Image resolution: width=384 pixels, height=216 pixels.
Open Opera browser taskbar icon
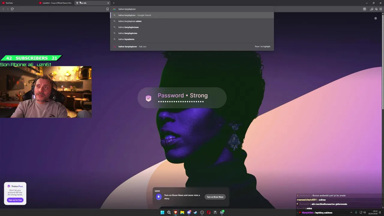pos(208,212)
